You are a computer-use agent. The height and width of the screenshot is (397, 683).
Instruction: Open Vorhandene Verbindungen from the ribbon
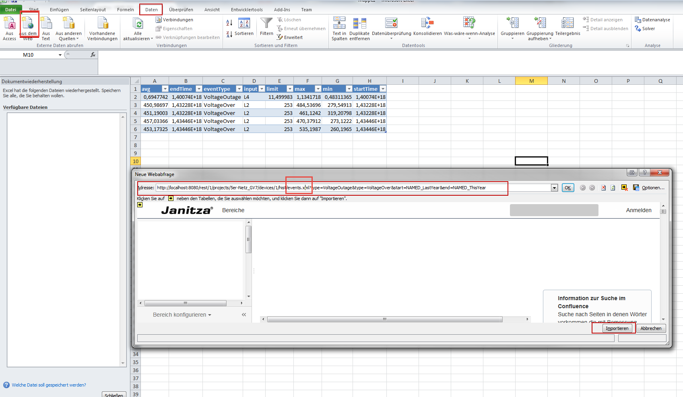102,28
